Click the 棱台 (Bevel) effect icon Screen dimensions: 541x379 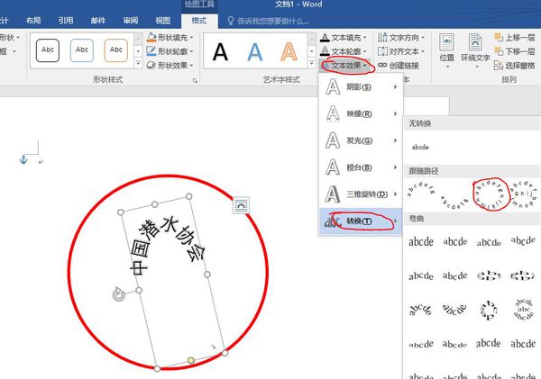[x=333, y=167]
